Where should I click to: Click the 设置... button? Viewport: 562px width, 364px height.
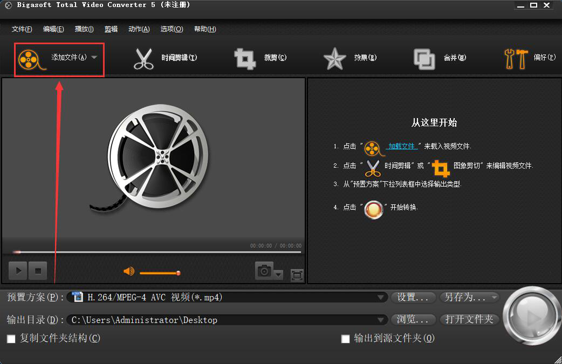click(413, 297)
